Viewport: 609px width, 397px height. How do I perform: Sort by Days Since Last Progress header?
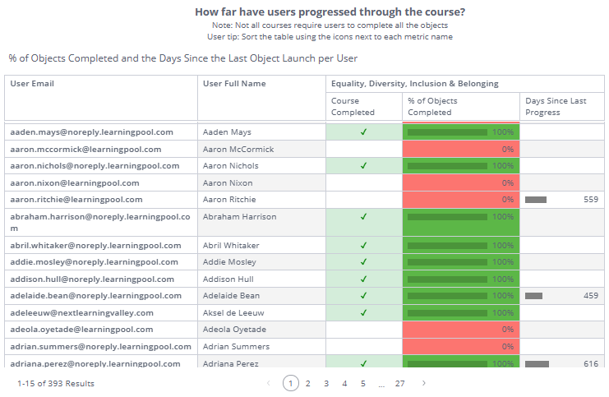point(556,106)
